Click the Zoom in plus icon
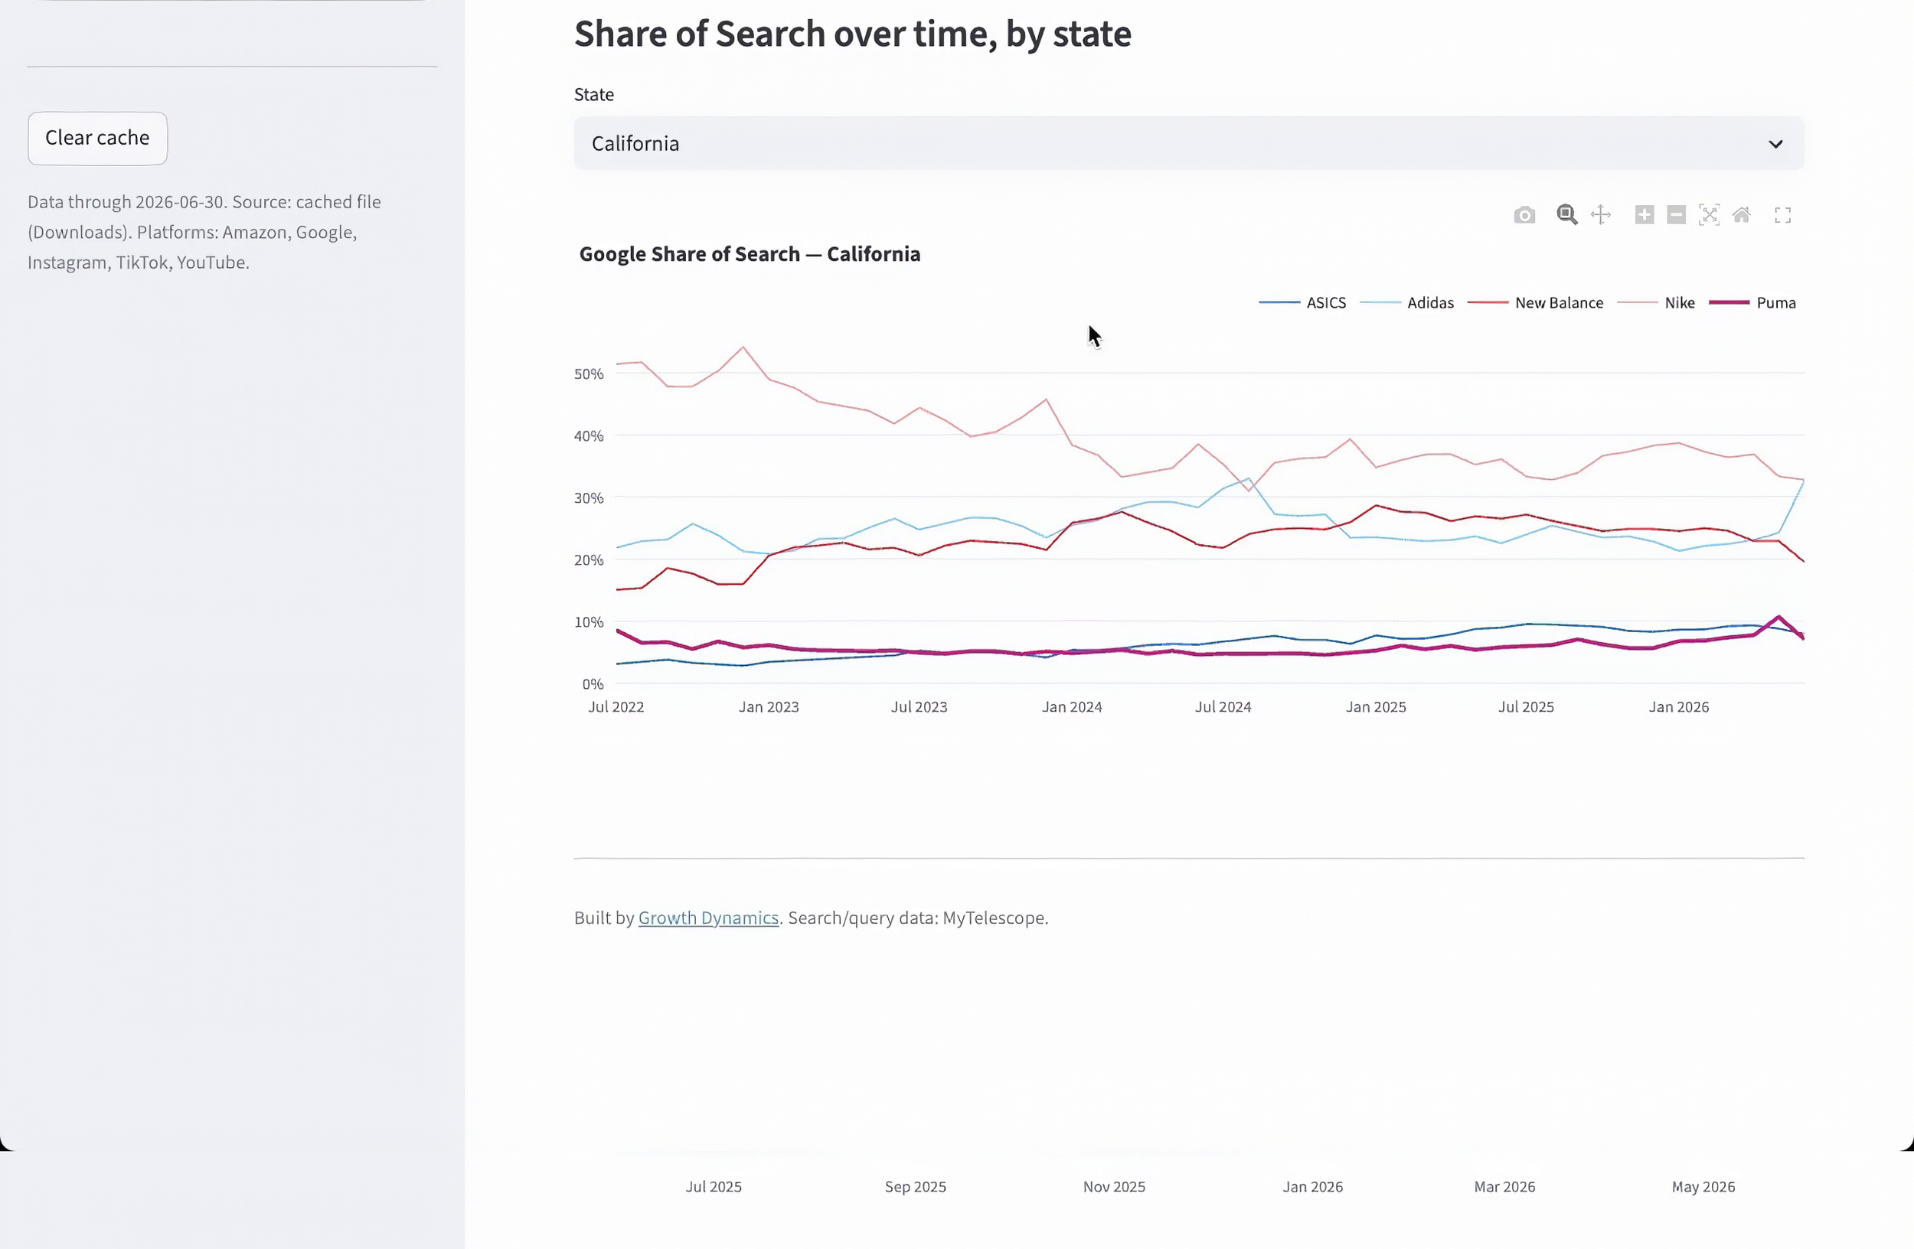The height and width of the screenshot is (1249, 1914). click(x=1645, y=214)
